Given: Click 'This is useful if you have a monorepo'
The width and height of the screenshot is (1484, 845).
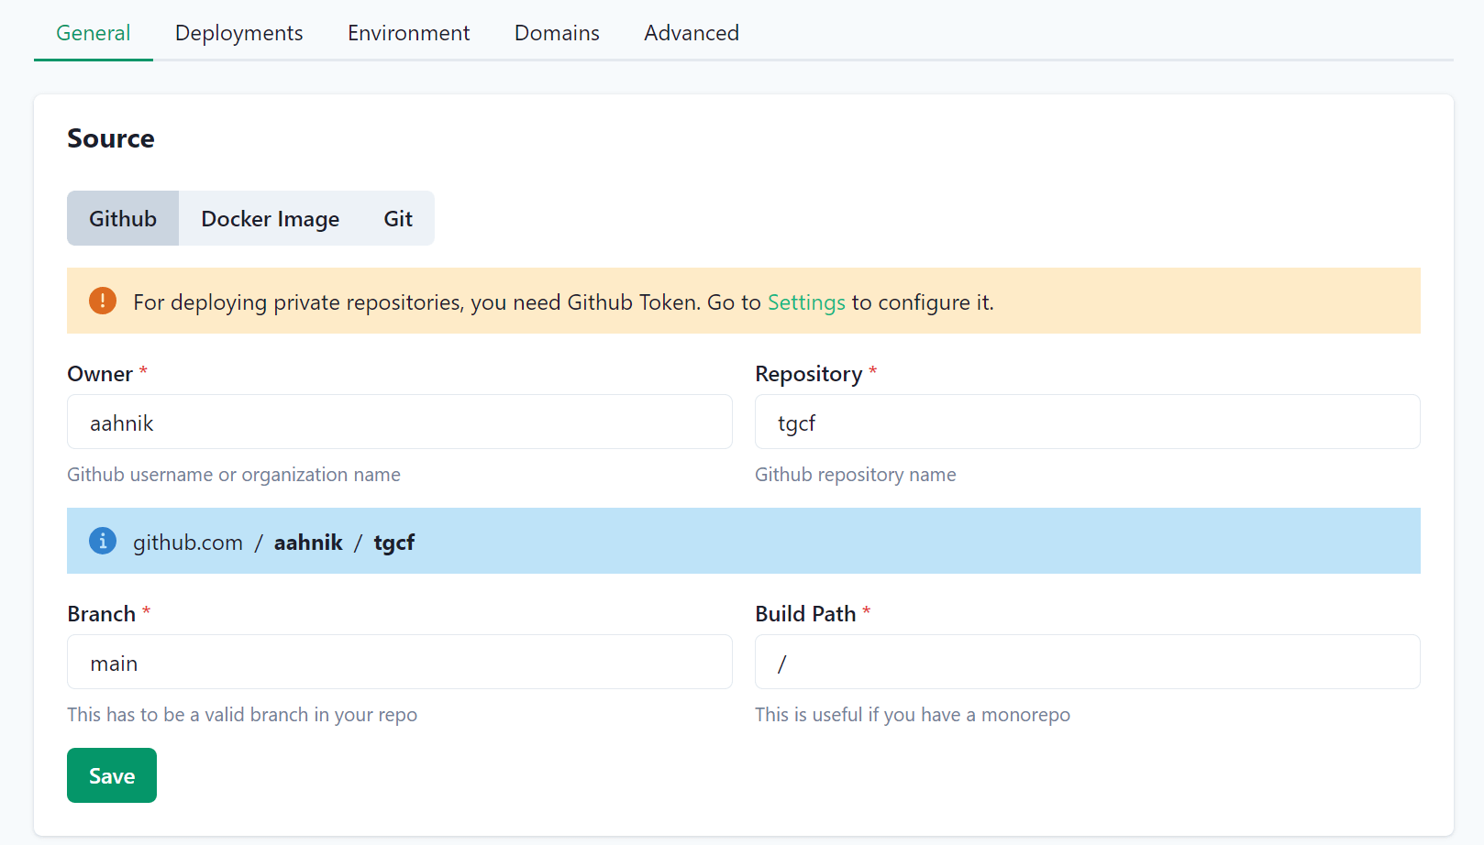Looking at the screenshot, I should (913, 715).
